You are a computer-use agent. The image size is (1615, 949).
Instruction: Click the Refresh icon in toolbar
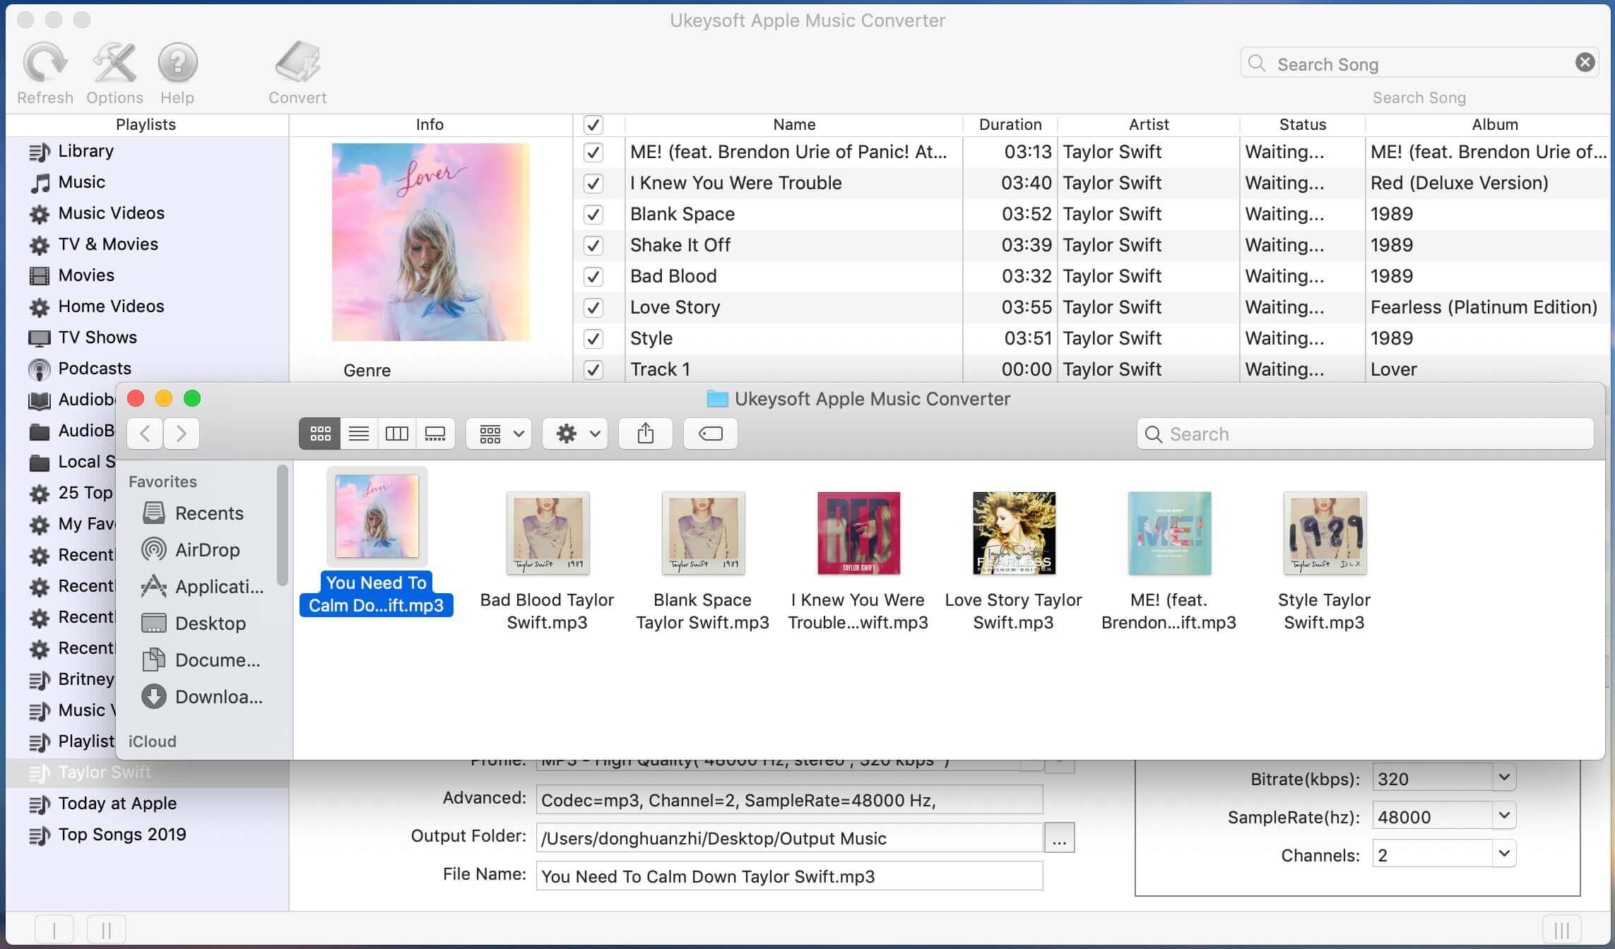[45, 69]
